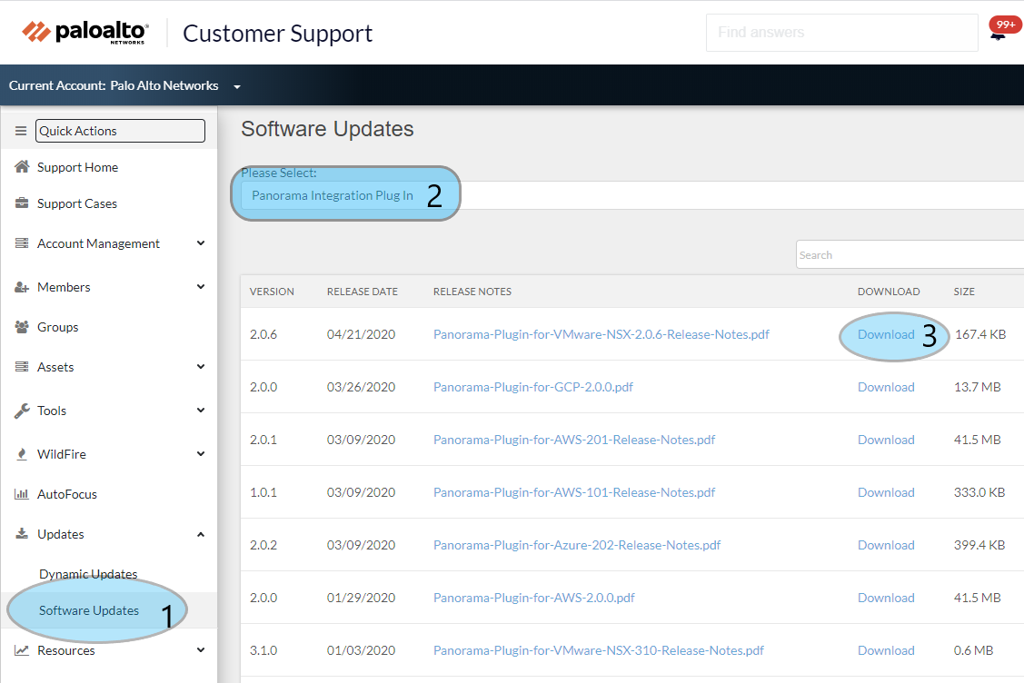The width and height of the screenshot is (1024, 683).
Task: Open WildFire via its flame icon
Action: click(x=20, y=454)
